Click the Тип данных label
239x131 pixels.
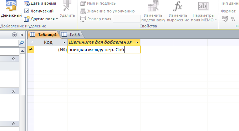[x=230, y=3]
